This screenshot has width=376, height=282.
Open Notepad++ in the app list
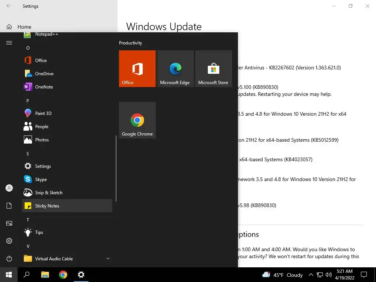click(67, 34)
